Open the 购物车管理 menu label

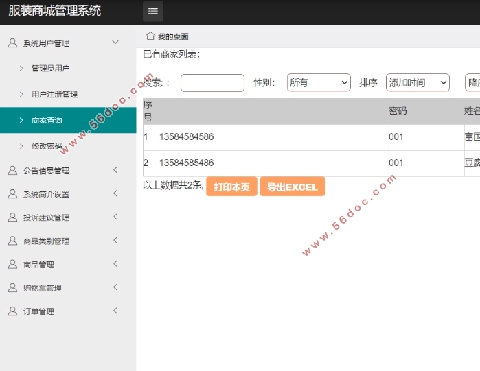43,288
